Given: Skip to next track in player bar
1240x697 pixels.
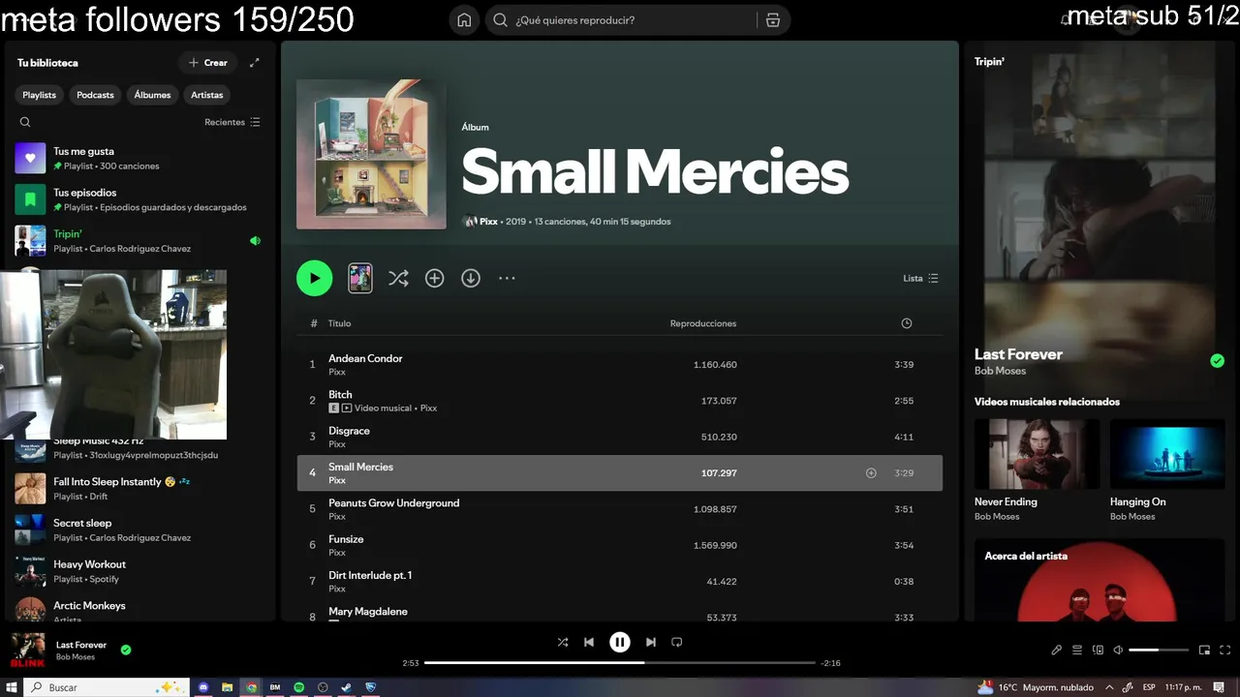Looking at the screenshot, I should [x=651, y=642].
